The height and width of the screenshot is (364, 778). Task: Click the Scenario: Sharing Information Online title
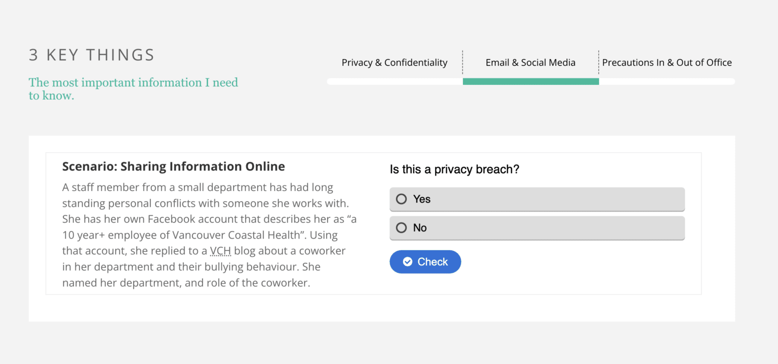click(173, 166)
